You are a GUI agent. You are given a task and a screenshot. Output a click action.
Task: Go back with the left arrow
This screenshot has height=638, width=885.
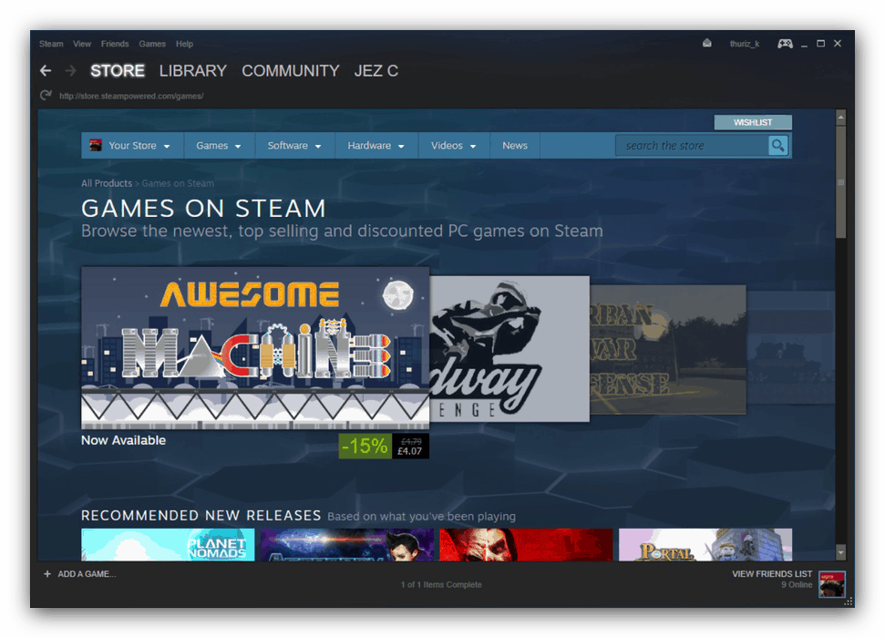click(x=46, y=70)
